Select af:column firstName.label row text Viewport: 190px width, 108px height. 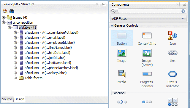(x=48, y=48)
